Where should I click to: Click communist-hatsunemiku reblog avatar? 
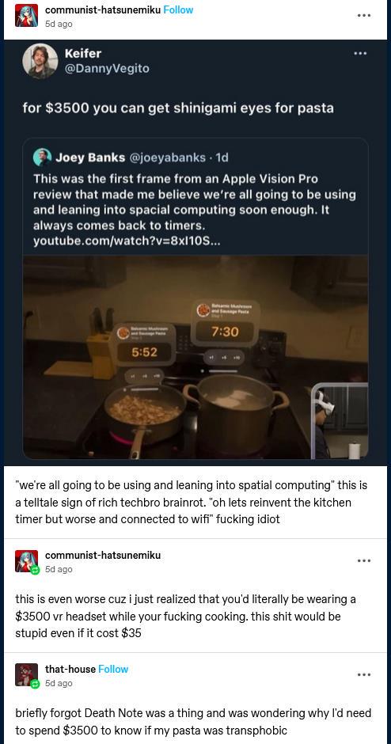(x=26, y=561)
